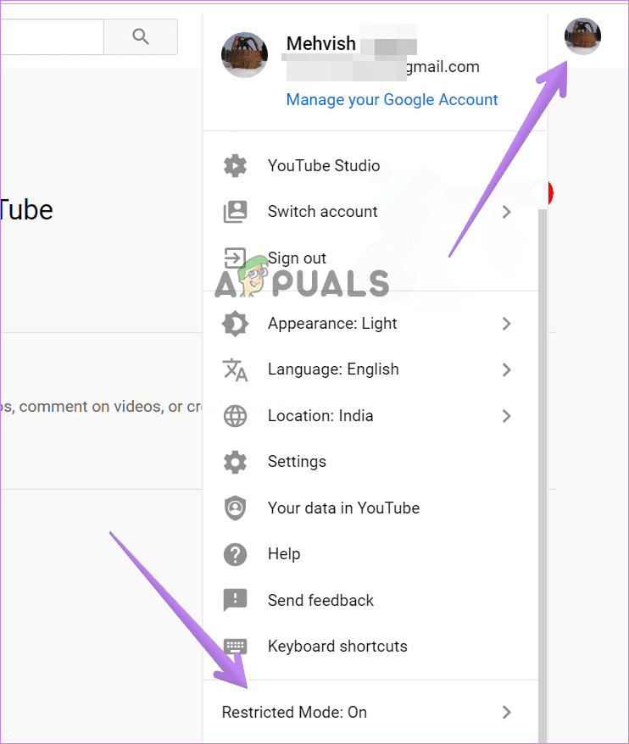Choose Sign out from the account menu
629x744 pixels.
coord(370,258)
